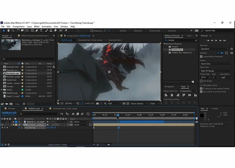Uncheck Cache Before Playback
The height and width of the screenshot is (168, 235).
[x=201, y=57]
